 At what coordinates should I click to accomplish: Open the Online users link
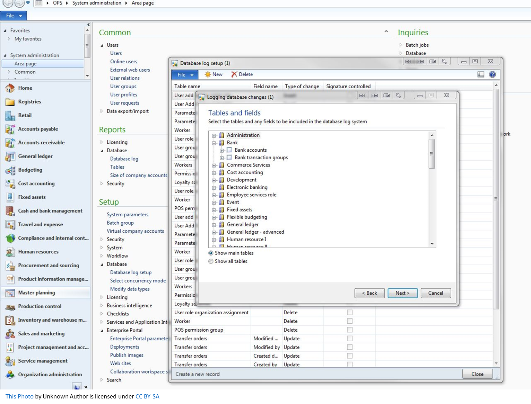pyautogui.click(x=123, y=62)
